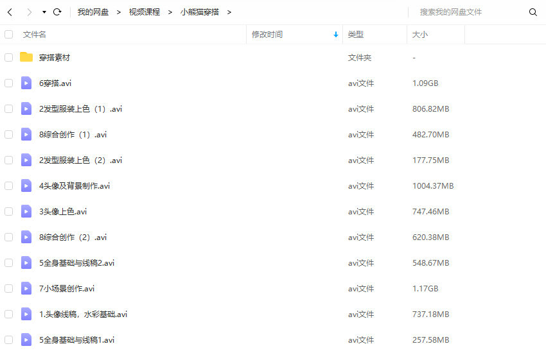Click the 搜索我的网盘文件 search field
The image size is (546, 353).
click(469, 12)
